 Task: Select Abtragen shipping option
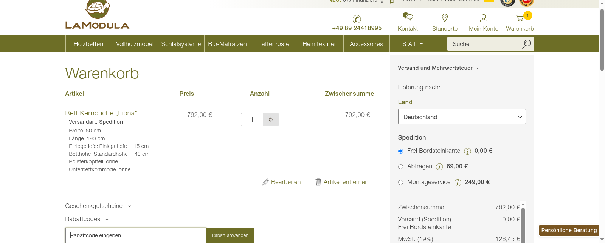400,166
